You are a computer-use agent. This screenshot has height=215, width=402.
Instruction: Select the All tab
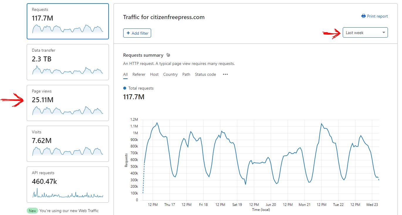[x=125, y=74]
